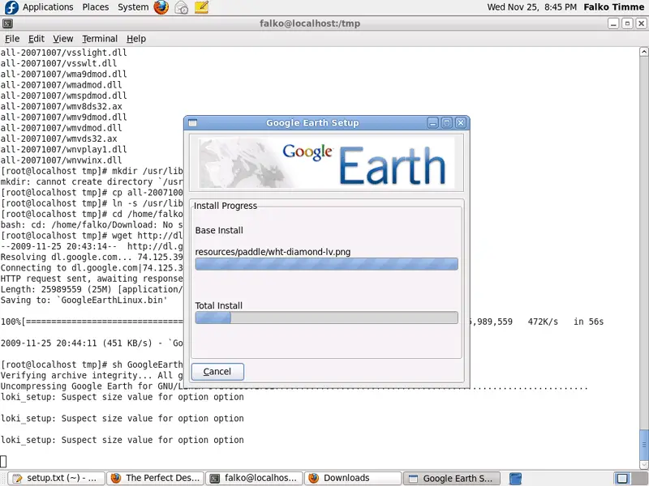
Task: Switch to falko@localhost terminal taskbar entry
Action: [255, 479]
